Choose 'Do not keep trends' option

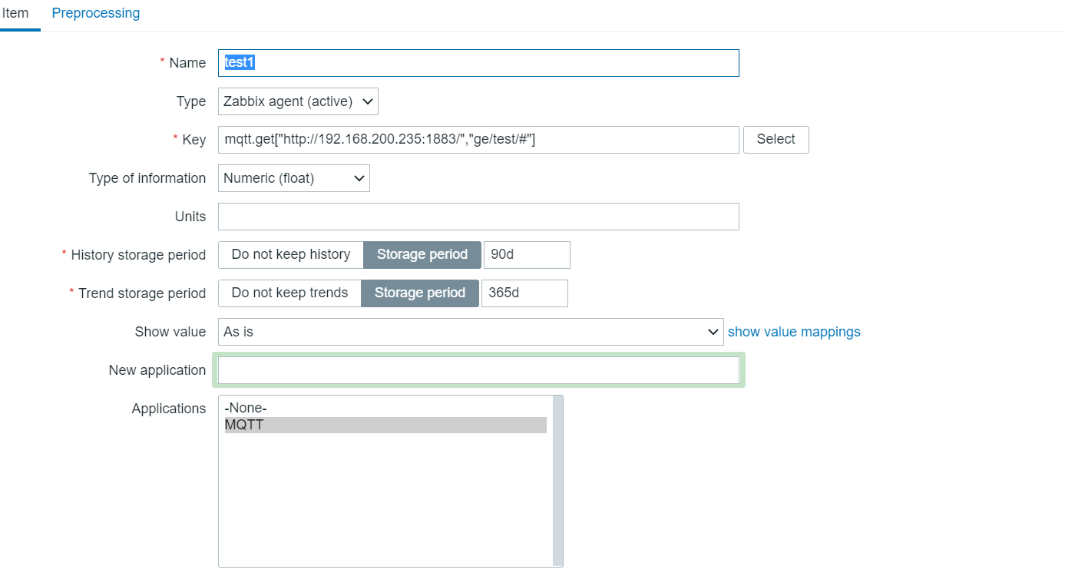(x=289, y=293)
